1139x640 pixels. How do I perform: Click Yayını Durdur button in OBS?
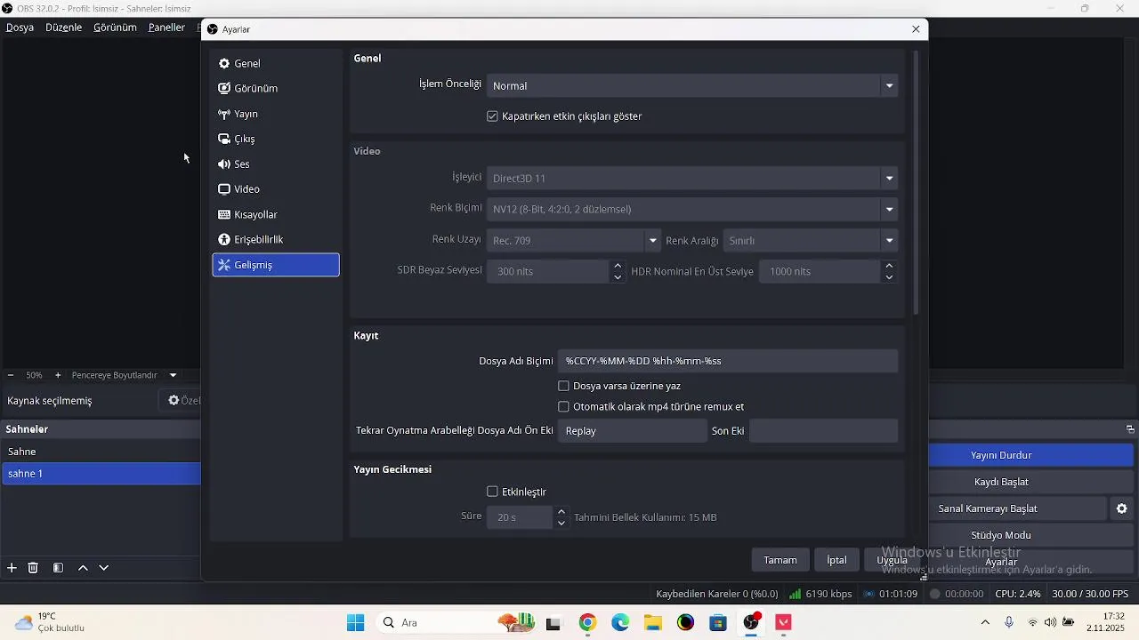[x=1032, y=455]
